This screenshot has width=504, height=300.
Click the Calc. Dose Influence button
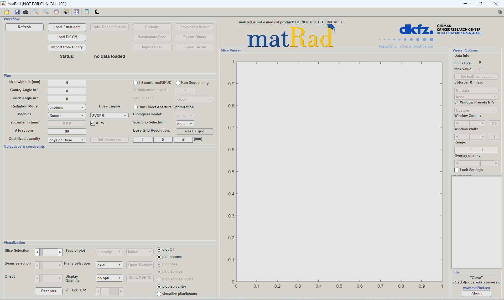pyautogui.click(x=110, y=27)
